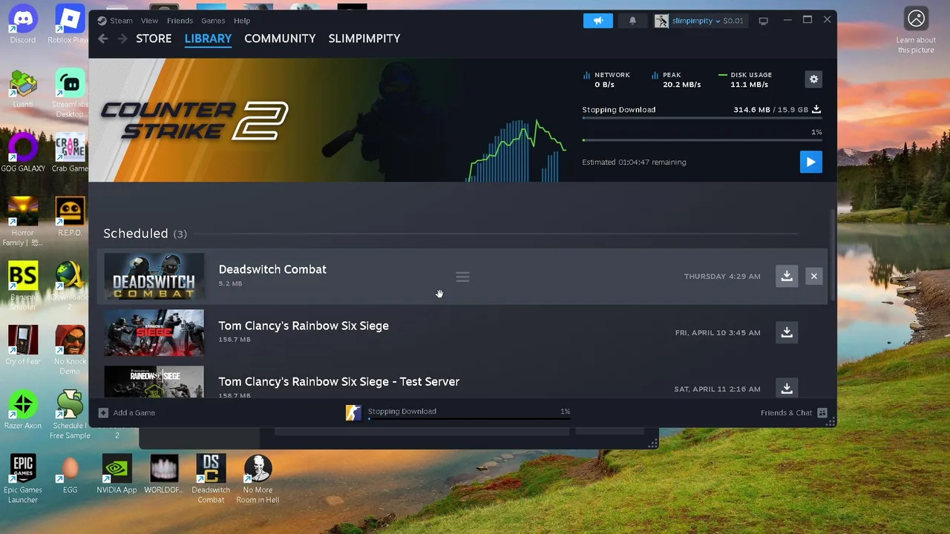Click the downloads list scrollbar

click(x=832, y=256)
